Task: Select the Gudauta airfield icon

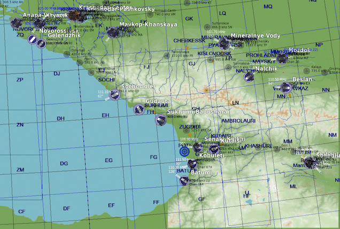Action: pyautogui.click(x=139, y=109)
